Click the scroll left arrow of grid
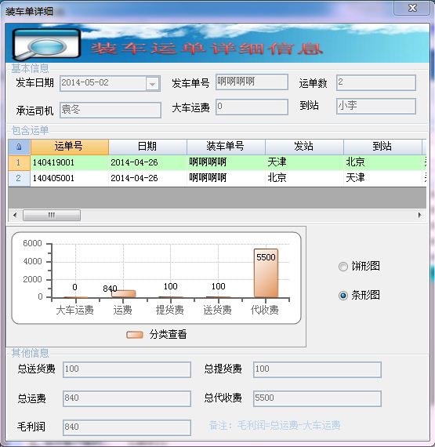The image size is (435, 447). tap(15, 215)
